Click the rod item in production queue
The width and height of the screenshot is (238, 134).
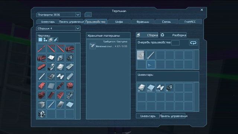[151, 55]
